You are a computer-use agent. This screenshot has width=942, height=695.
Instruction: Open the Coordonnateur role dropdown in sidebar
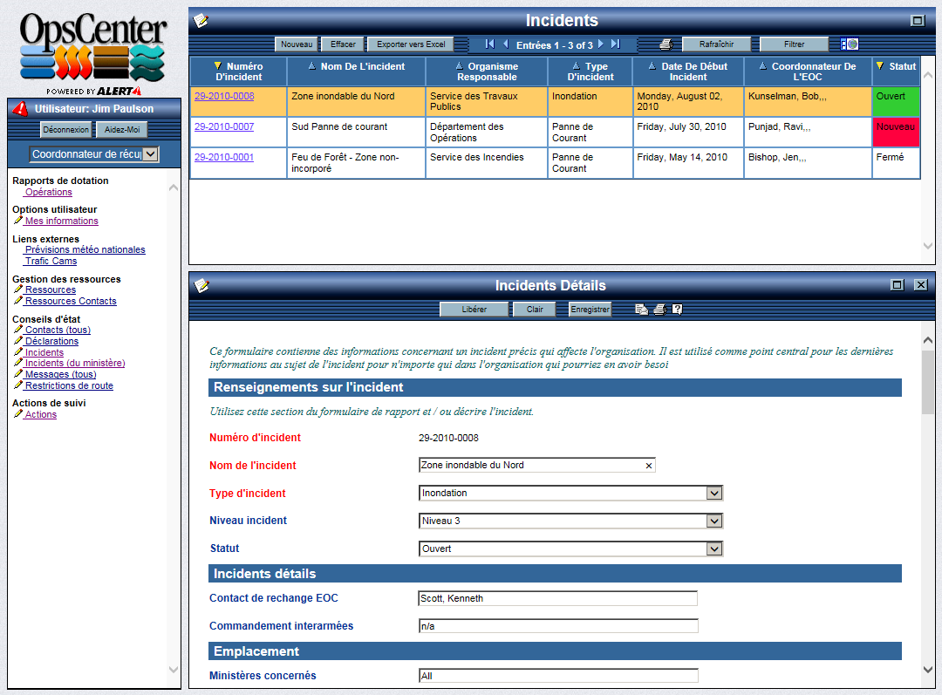click(x=150, y=154)
